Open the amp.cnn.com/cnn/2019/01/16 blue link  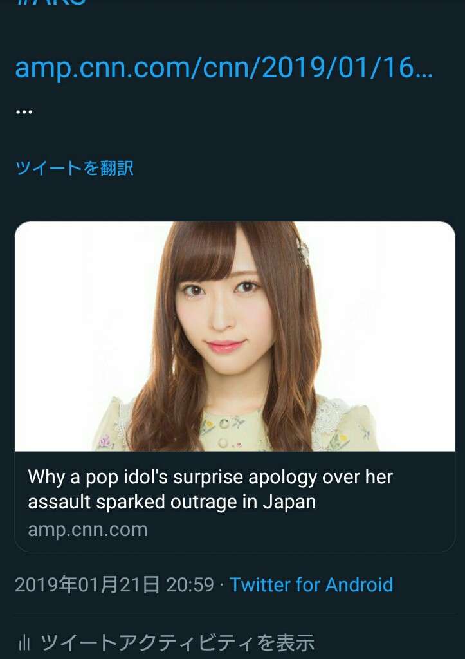coord(224,67)
